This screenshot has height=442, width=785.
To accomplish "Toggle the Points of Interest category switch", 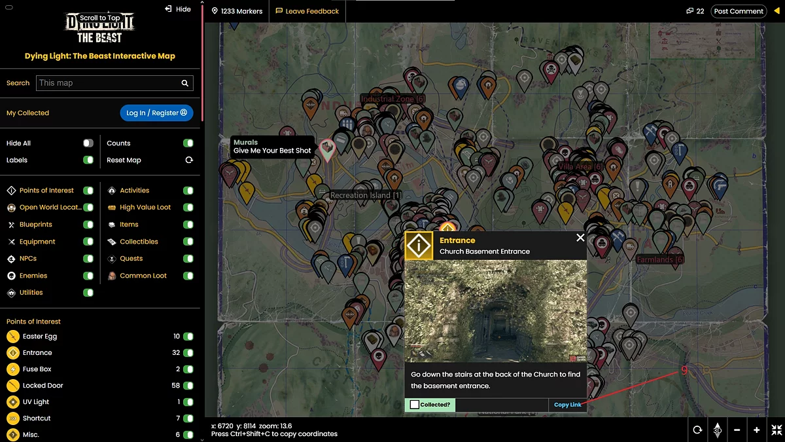I will coord(88,191).
